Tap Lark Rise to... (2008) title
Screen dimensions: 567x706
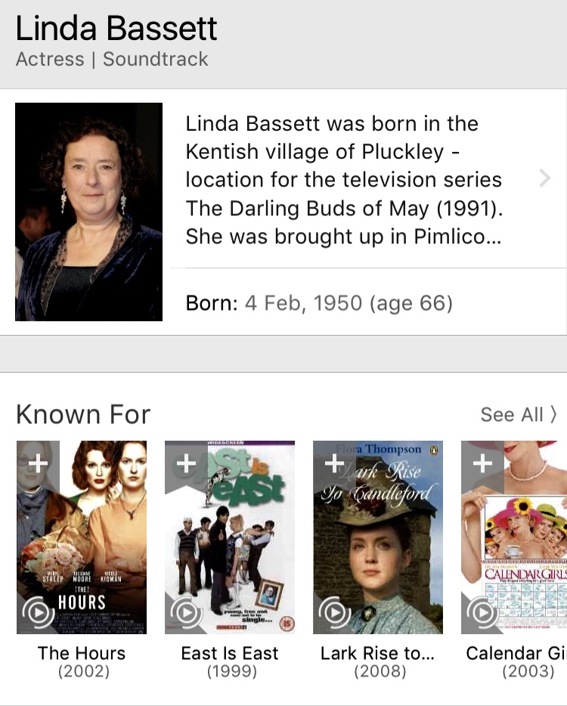378,661
